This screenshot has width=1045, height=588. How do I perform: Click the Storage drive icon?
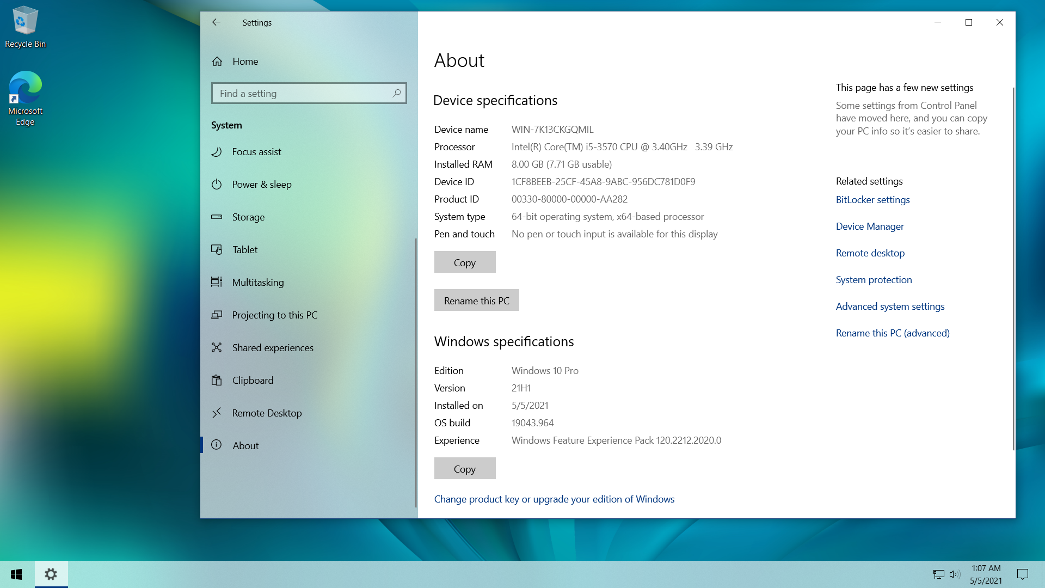pyautogui.click(x=217, y=217)
